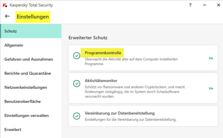223x138 pixels.
Task: Click the back arrow next to Einstellungen
Action: pyautogui.click(x=8, y=16)
